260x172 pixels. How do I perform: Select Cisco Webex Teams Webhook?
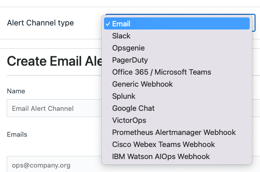click(177, 144)
